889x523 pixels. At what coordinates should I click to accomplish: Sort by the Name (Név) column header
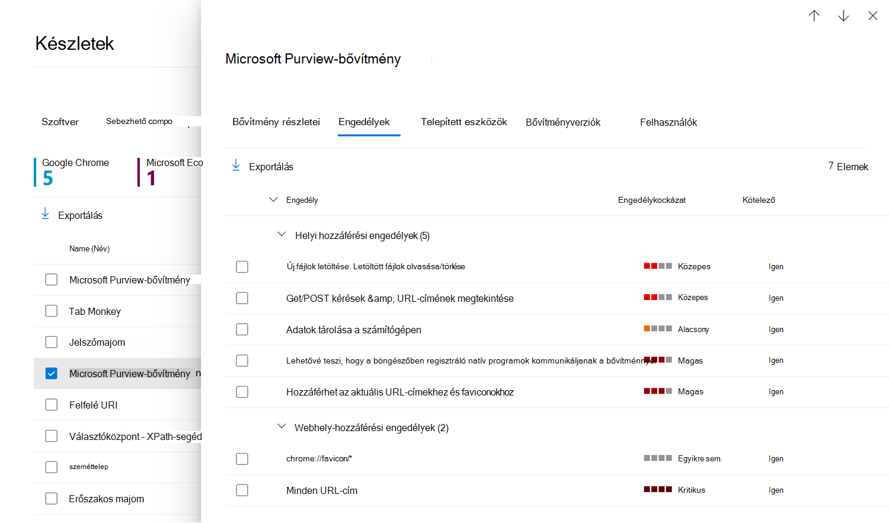pos(89,249)
